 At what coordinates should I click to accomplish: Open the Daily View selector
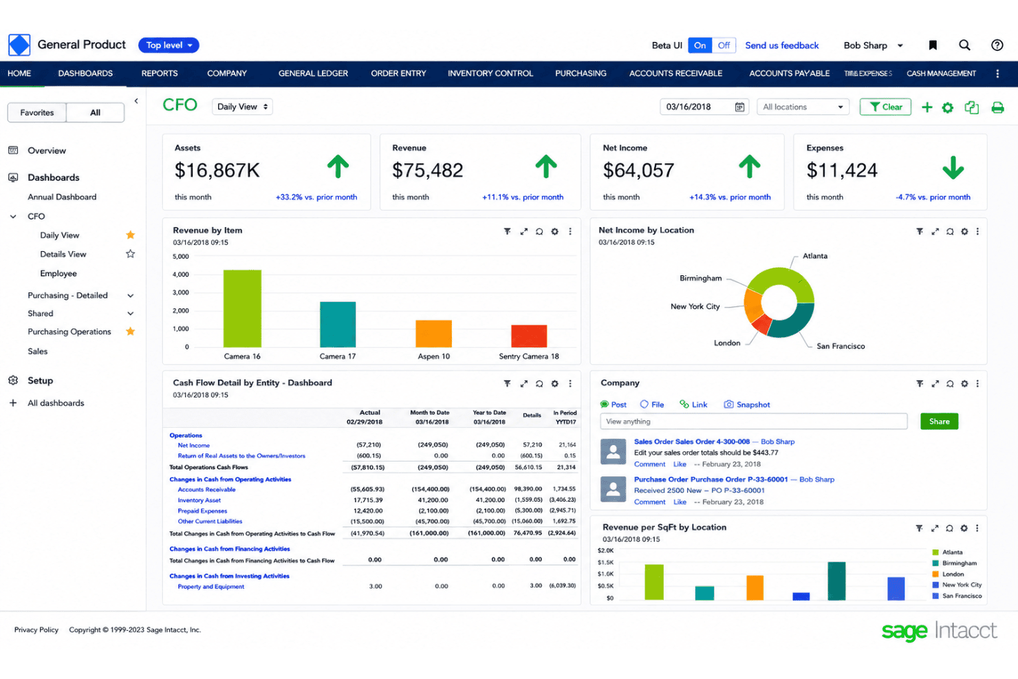[242, 107]
